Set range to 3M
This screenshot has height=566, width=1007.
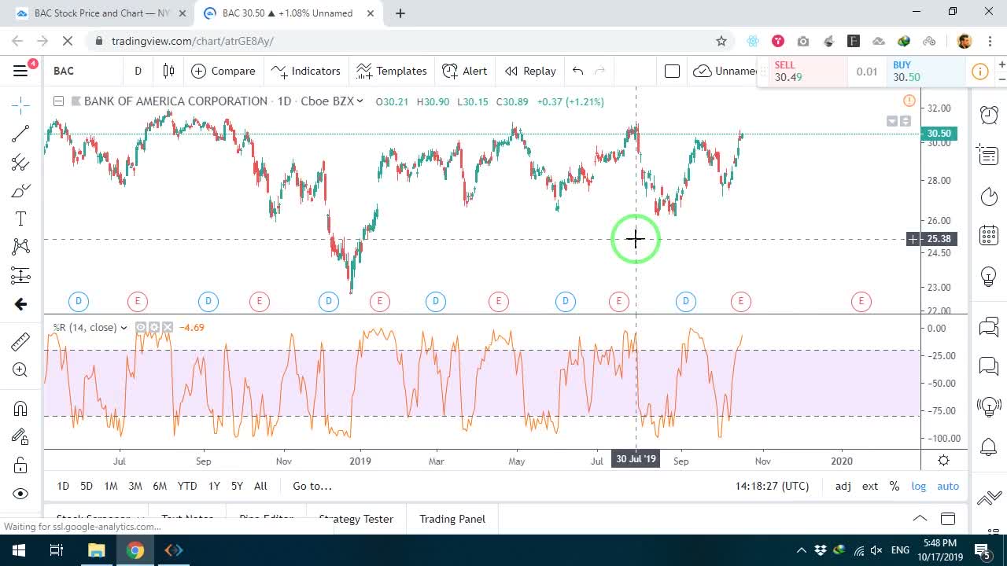pos(135,486)
